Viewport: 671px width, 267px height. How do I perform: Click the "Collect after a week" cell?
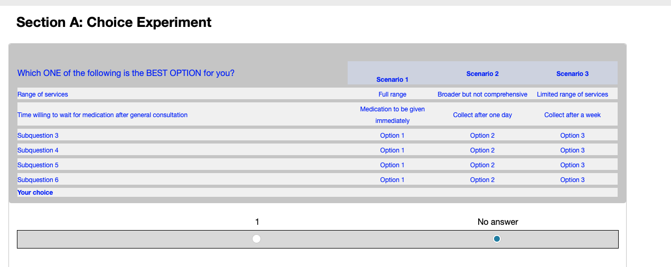pyautogui.click(x=572, y=115)
